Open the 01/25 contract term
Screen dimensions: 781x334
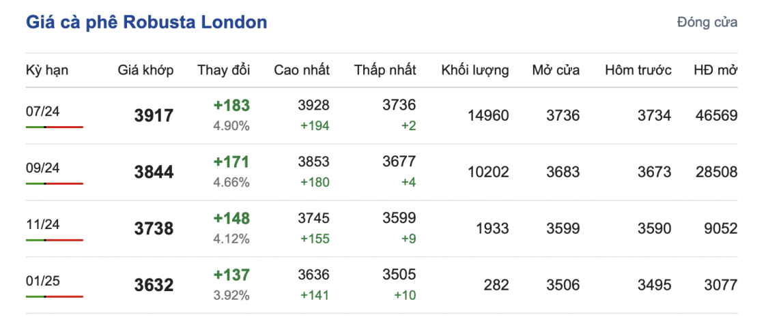[42, 282]
